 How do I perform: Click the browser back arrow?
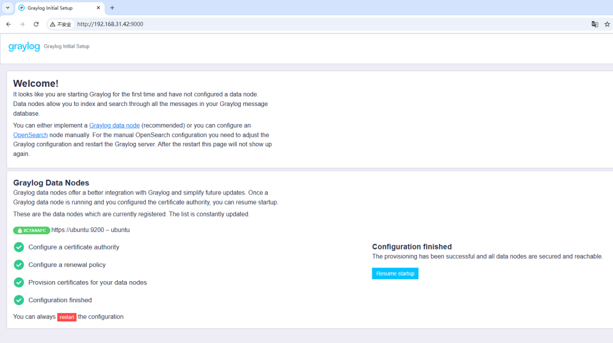tap(9, 24)
